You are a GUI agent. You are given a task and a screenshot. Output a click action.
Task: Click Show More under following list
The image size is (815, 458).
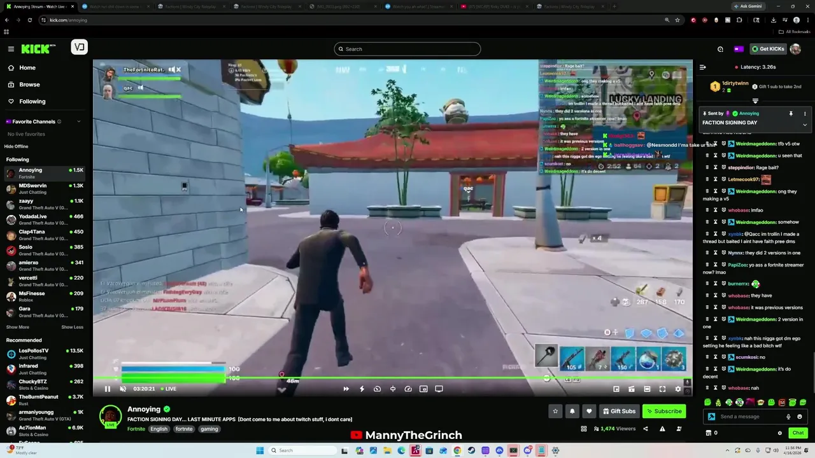(x=18, y=327)
